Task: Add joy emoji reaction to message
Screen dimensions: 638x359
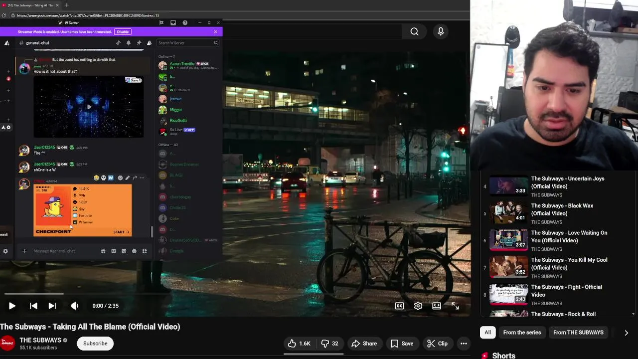Action: coord(96,178)
